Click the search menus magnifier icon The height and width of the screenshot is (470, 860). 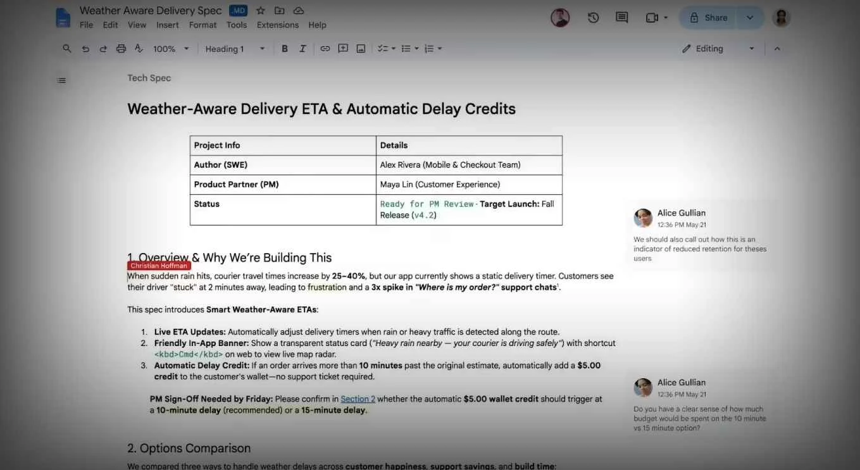tap(67, 49)
